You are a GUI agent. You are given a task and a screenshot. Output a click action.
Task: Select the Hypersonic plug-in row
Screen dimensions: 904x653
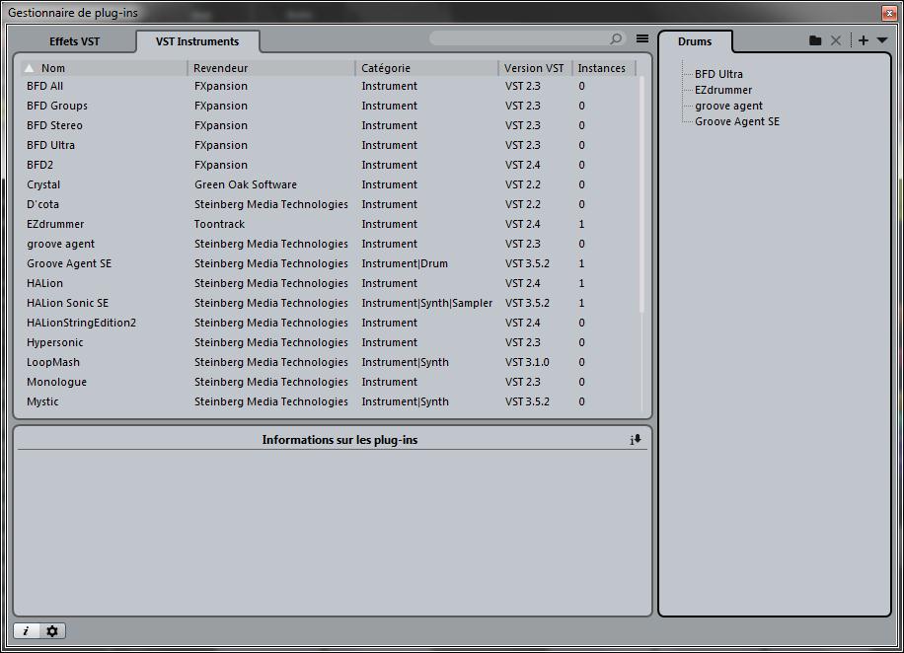(330, 342)
